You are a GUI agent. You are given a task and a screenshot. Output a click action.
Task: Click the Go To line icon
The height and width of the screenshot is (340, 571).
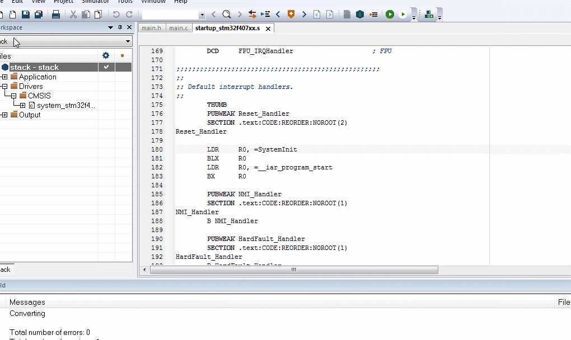click(x=265, y=15)
